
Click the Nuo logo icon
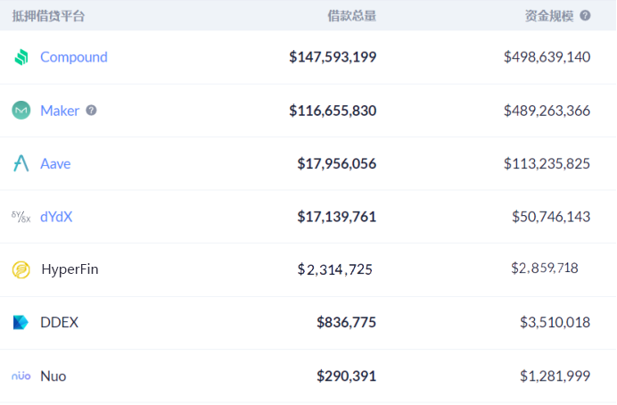(x=21, y=376)
